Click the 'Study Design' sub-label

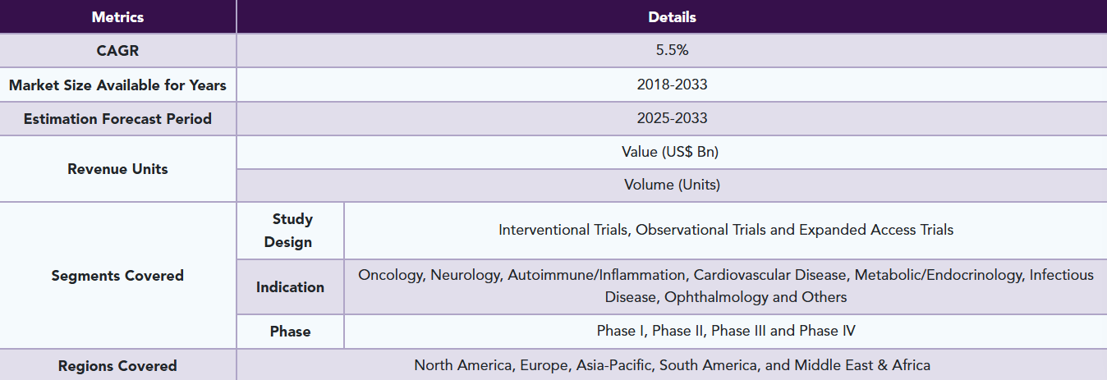(290, 231)
